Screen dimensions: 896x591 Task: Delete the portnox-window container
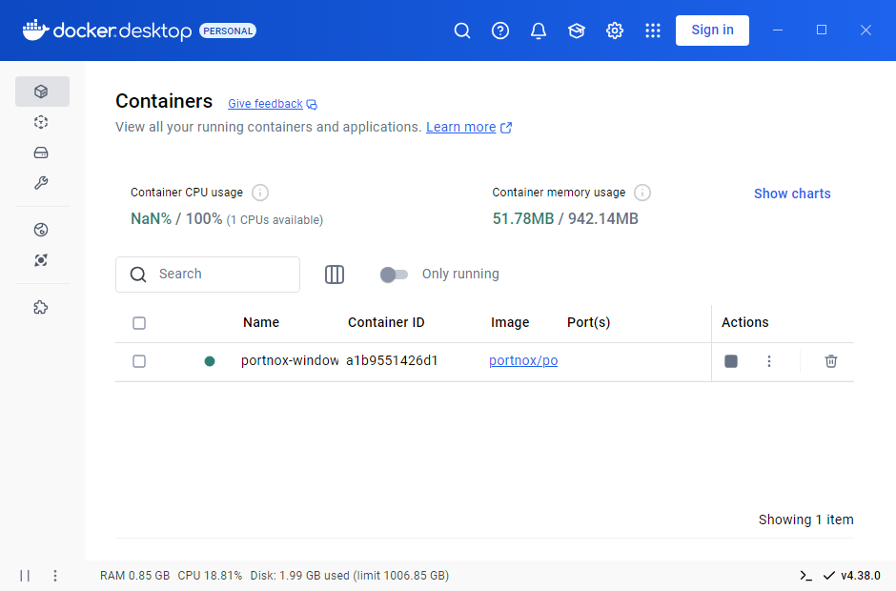[x=831, y=361]
